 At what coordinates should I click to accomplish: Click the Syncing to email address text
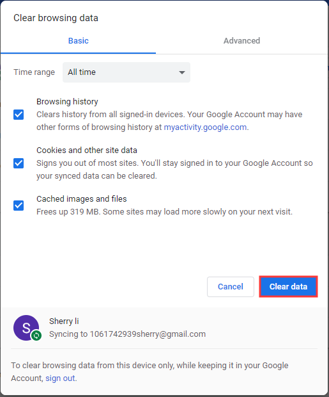pos(127,334)
